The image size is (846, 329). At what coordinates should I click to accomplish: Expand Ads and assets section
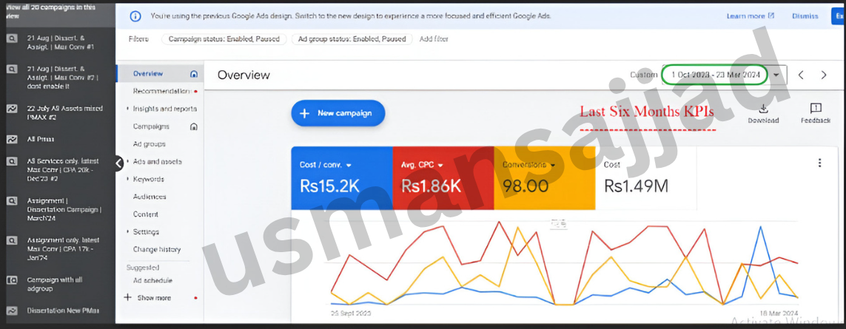127,161
